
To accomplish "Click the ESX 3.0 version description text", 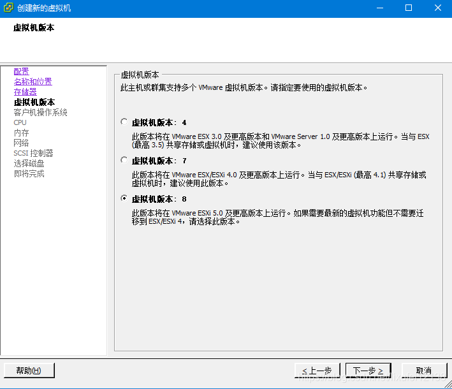I will (x=281, y=141).
